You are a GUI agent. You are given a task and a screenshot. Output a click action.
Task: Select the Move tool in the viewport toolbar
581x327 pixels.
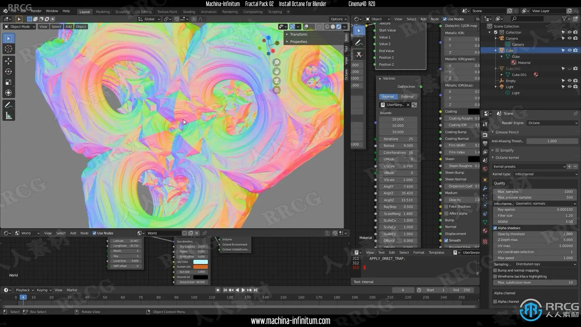click(x=8, y=61)
